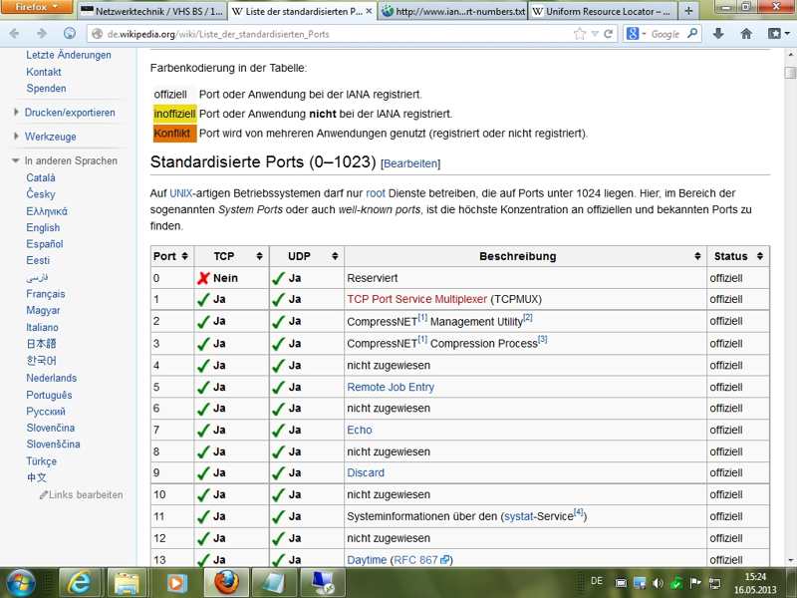Switch to Netzwerktechnik / VHS BS tab

pyautogui.click(x=151, y=11)
